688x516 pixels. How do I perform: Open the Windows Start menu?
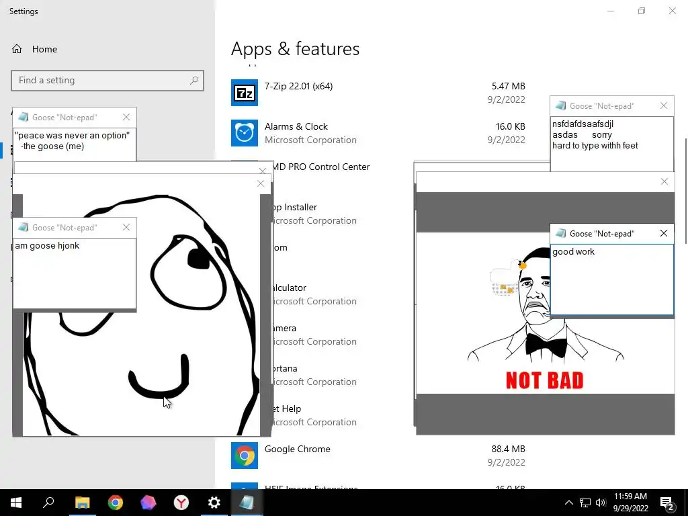point(16,503)
